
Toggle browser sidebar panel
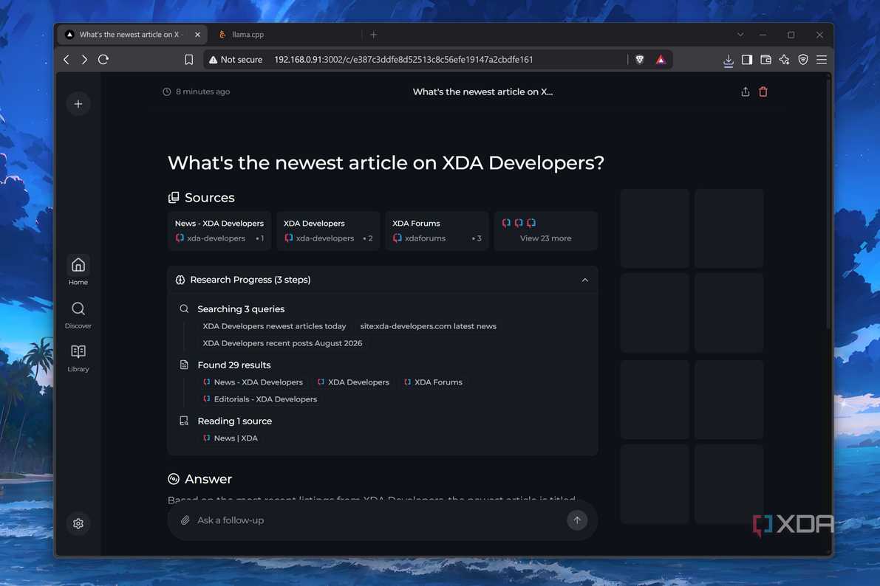click(746, 60)
